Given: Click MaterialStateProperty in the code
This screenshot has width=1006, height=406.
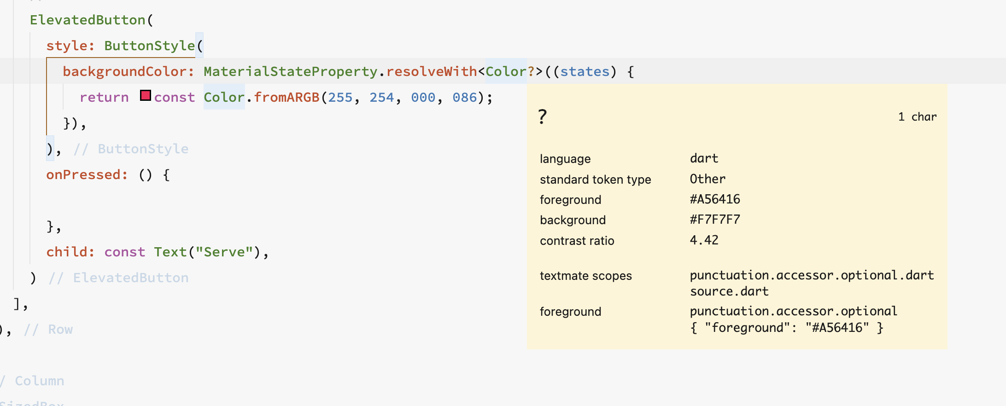Looking at the screenshot, I should (x=291, y=71).
